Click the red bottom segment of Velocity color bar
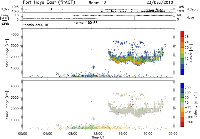200x139 pixels. click(182, 124)
